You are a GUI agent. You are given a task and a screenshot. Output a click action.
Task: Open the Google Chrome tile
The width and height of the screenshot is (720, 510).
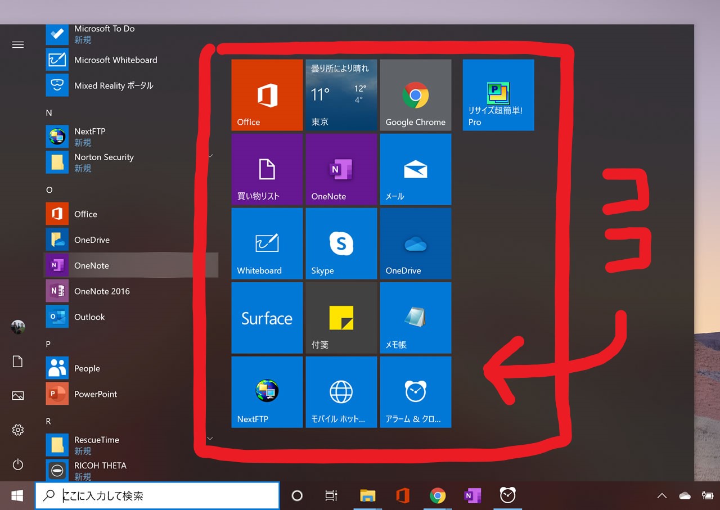(415, 95)
